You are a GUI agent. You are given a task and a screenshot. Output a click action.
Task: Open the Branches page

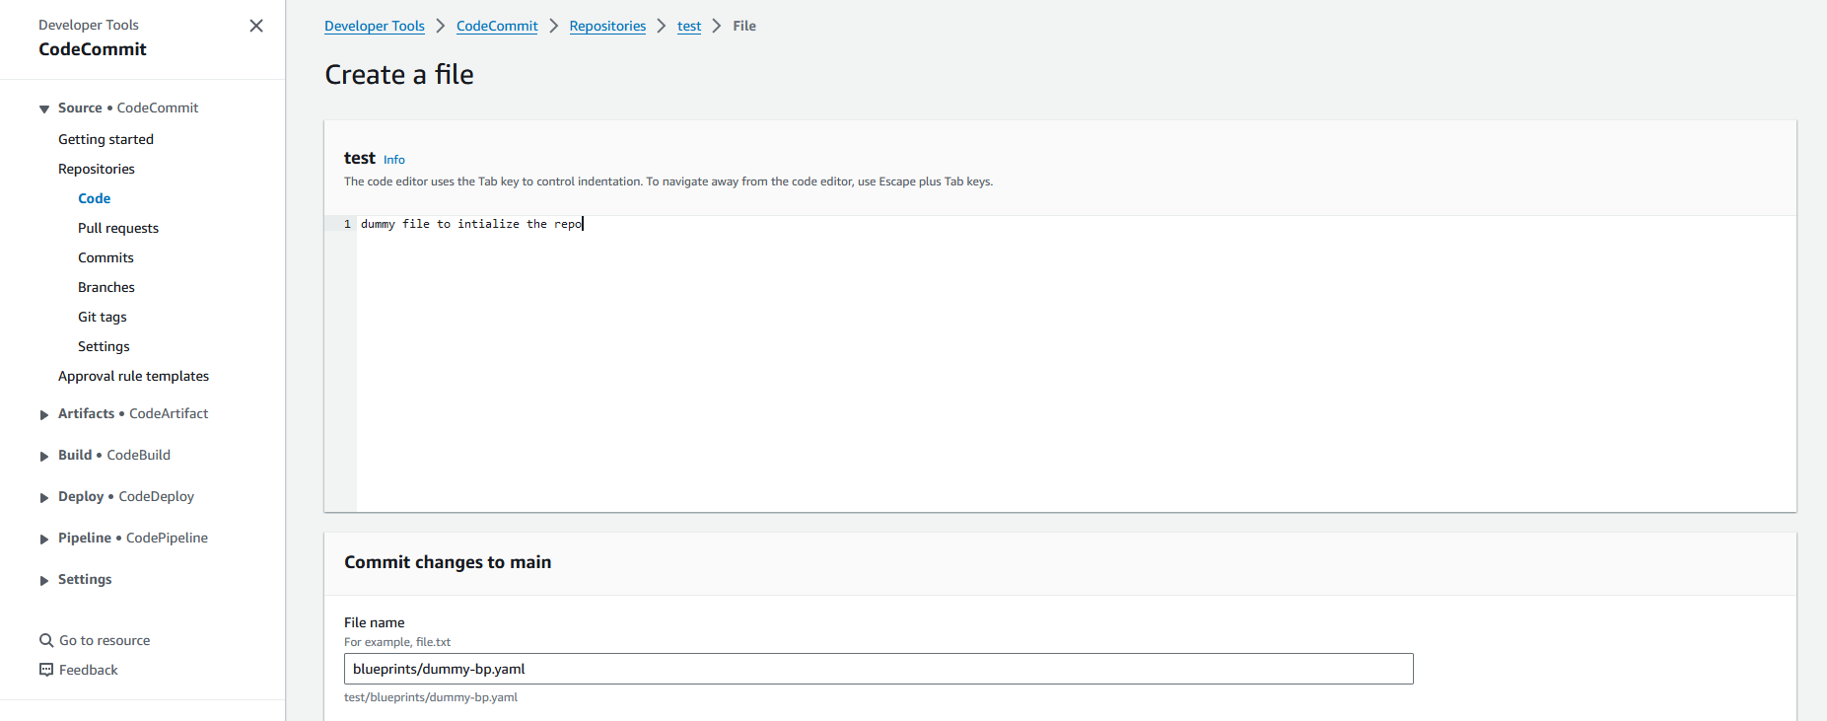point(106,287)
